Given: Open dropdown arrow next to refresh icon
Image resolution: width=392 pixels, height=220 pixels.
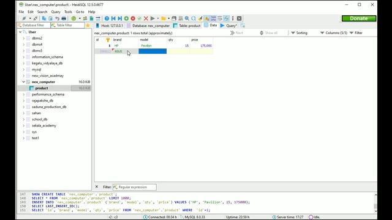Looking at the screenshot, I should pos(80,18).
